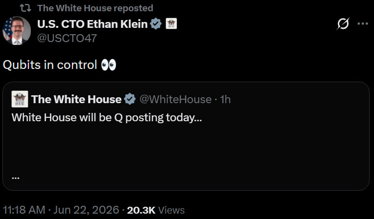Click the gray verified badge beside Ethan Klein
Screen dimensions: 374x219
point(156,24)
